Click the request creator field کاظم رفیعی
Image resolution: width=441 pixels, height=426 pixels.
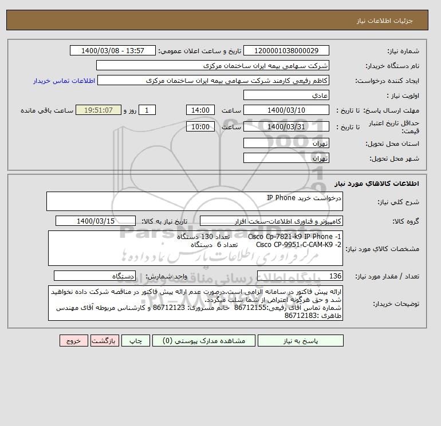[213, 80]
